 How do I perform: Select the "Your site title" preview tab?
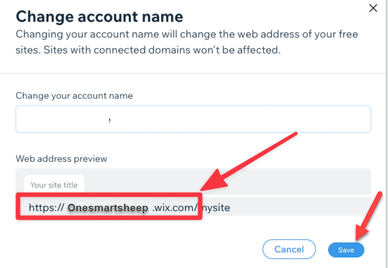point(54,185)
